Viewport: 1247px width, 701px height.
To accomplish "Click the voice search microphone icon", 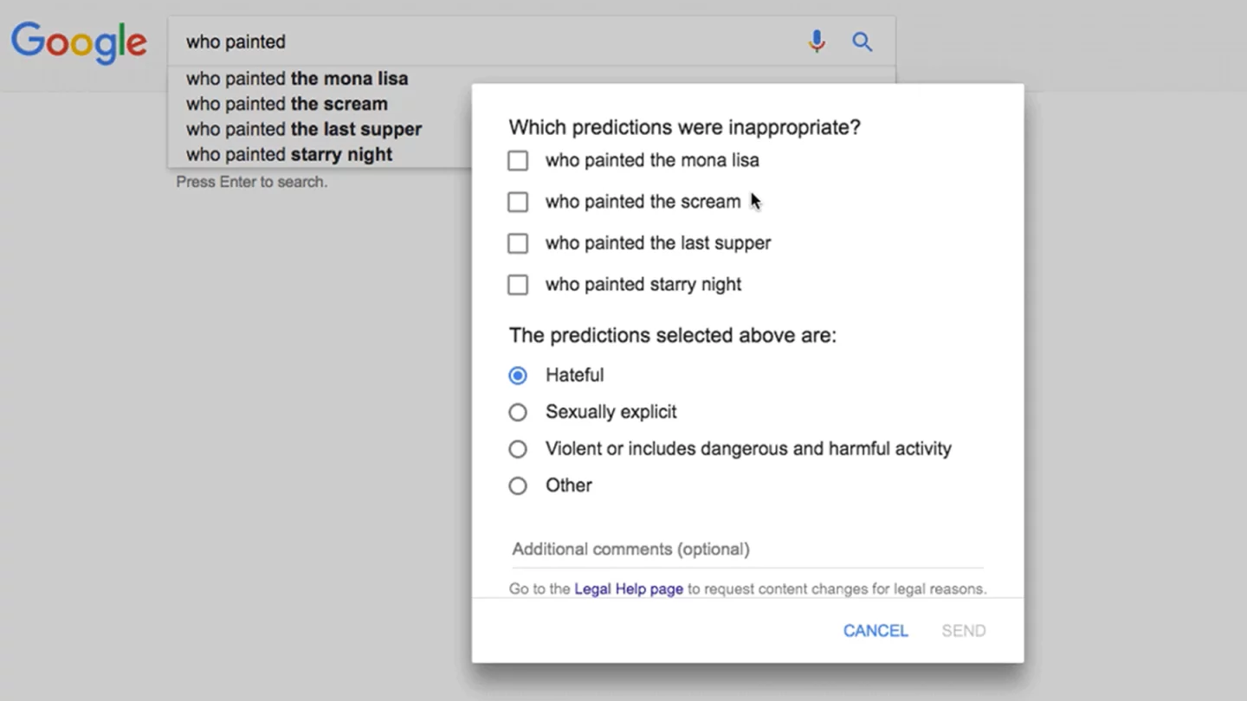I will click(815, 41).
